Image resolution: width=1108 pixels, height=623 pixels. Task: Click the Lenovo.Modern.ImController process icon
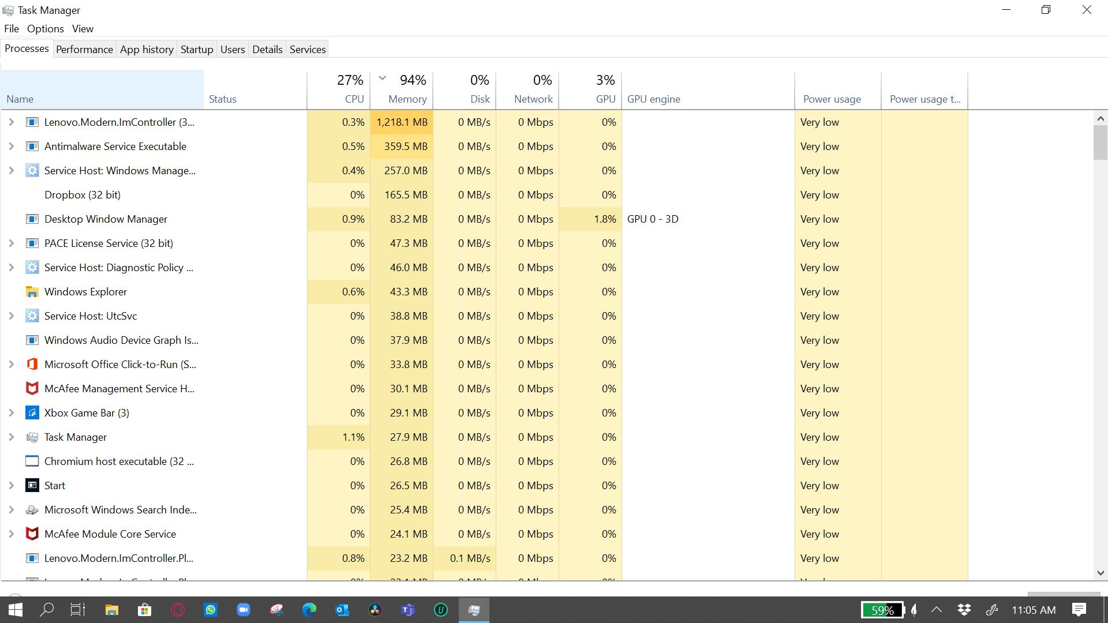32,122
